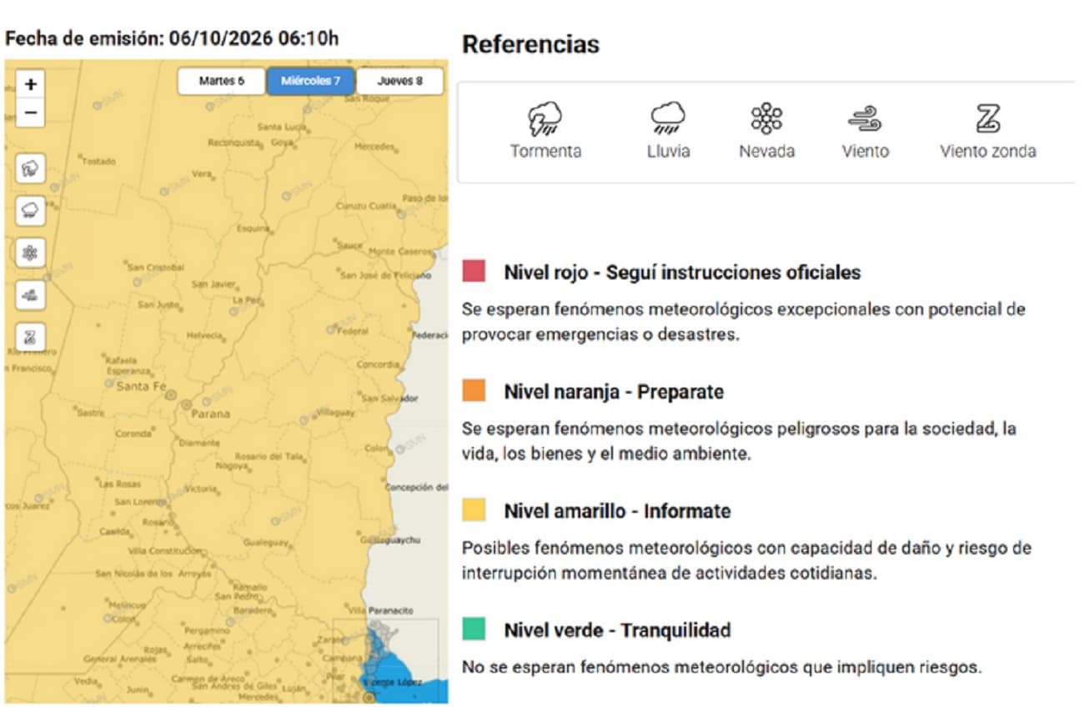Filter map by Zonda wind icon
1085x707 pixels.
click(31, 338)
